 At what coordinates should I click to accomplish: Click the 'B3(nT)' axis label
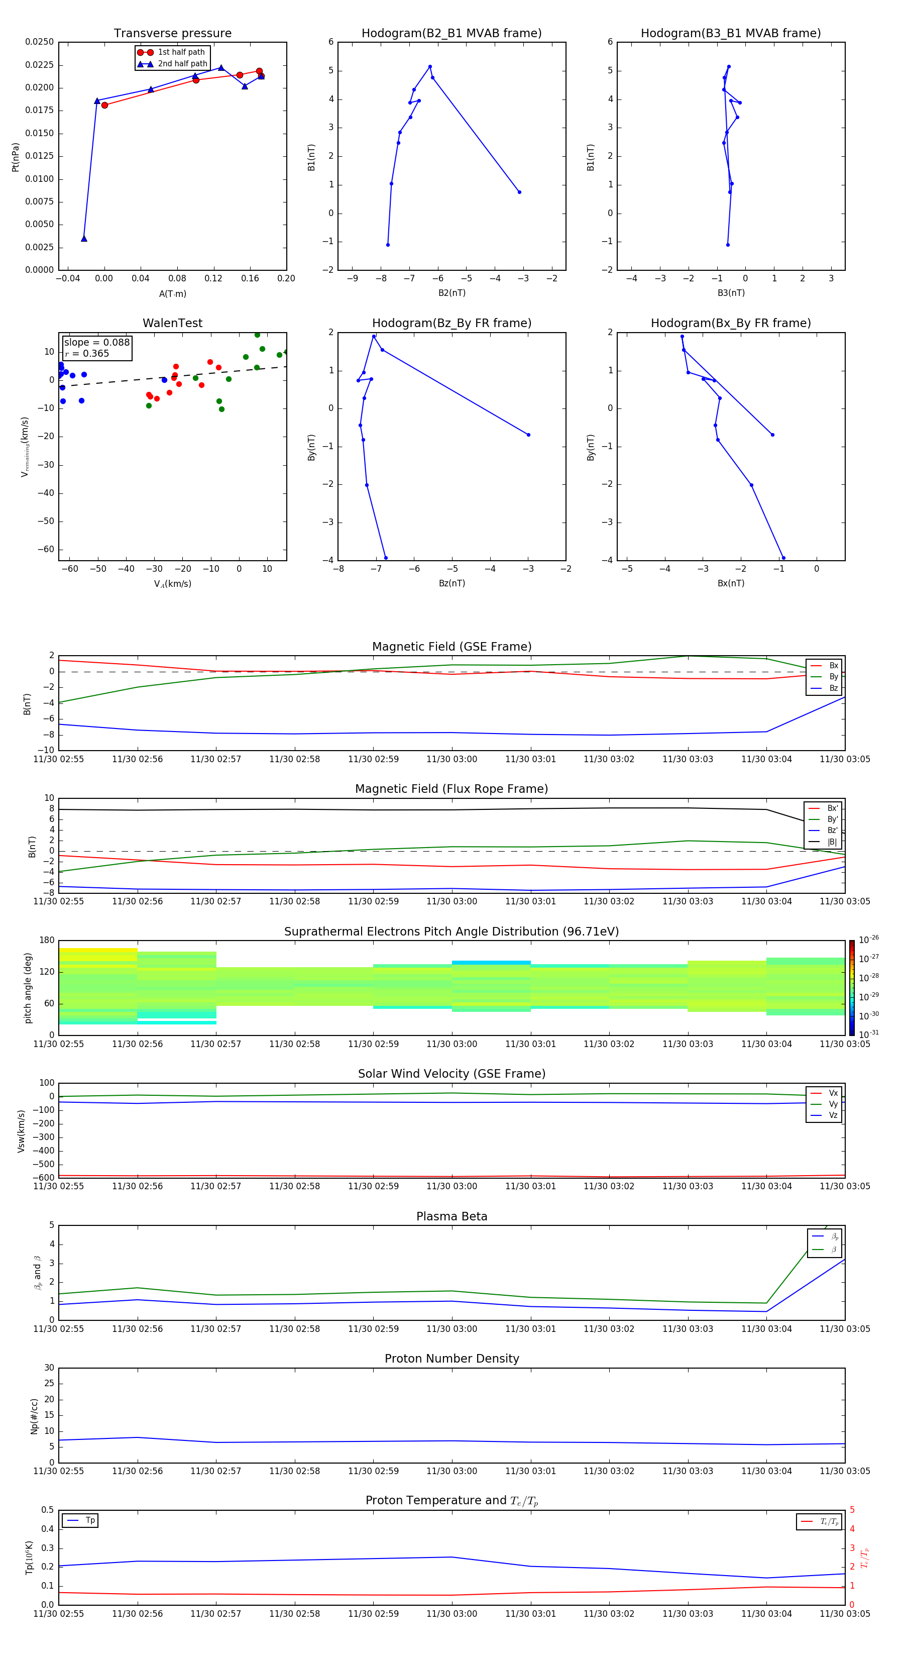[x=731, y=293]
